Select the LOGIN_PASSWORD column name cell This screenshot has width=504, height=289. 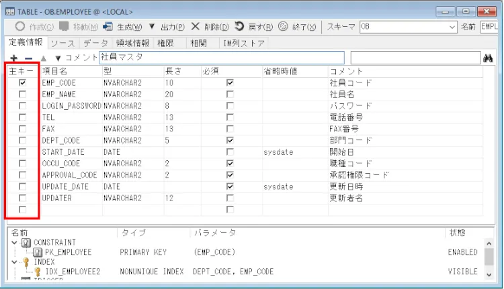point(71,106)
